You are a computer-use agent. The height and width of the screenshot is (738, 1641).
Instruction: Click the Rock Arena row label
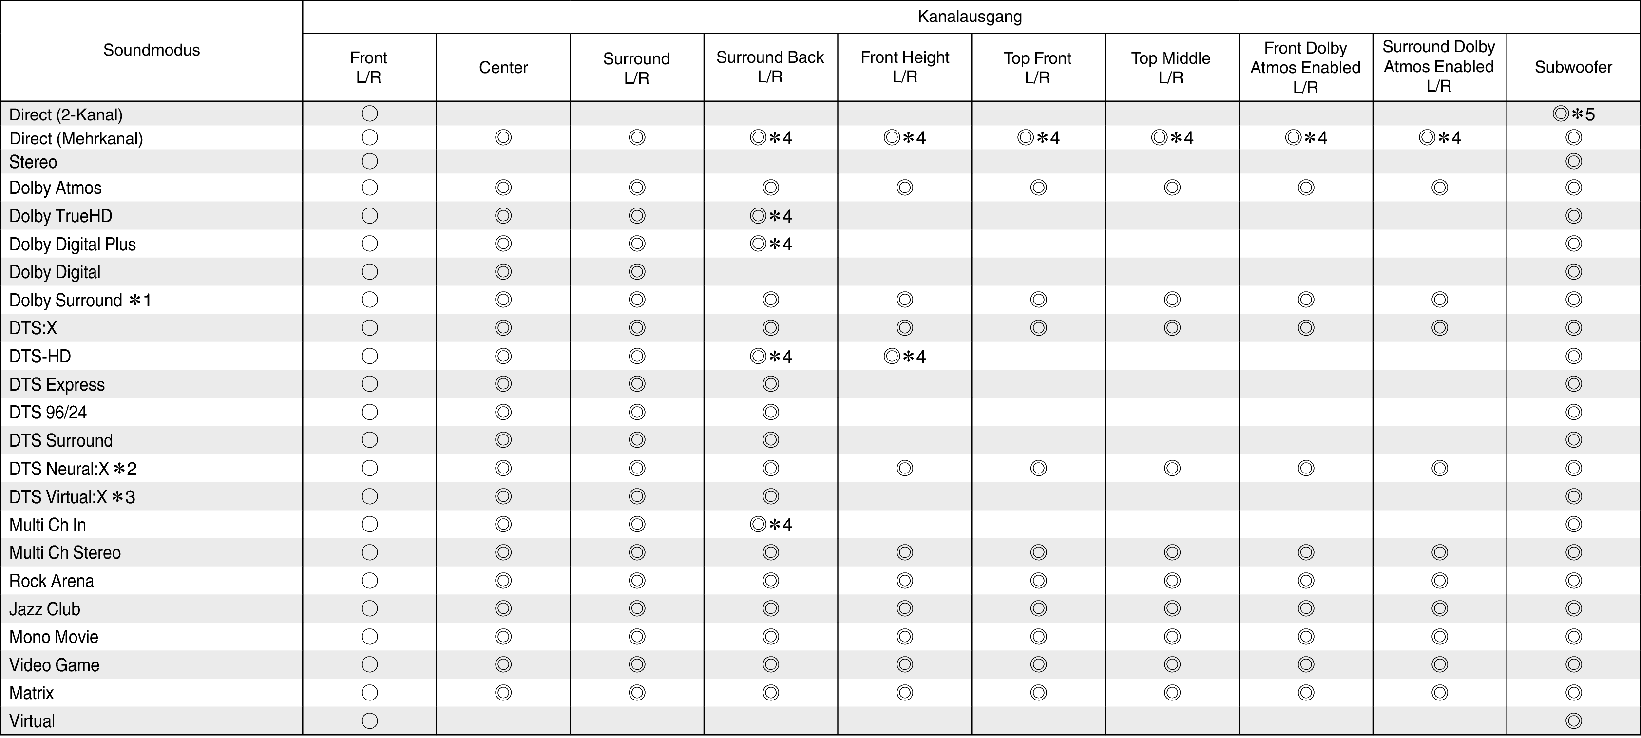52,581
